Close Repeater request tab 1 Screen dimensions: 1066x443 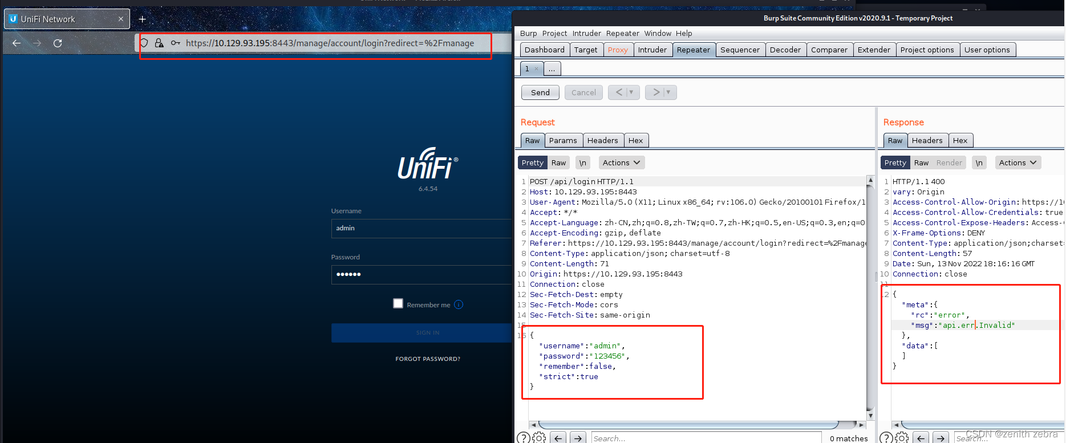536,69
